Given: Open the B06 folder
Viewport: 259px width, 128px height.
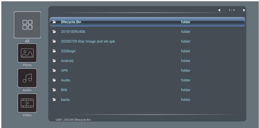Looking at the screenshot, I should coord(147,90).
